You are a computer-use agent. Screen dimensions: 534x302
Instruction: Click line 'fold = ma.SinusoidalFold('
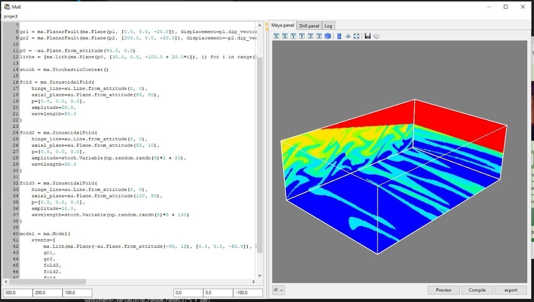point(57,82)
